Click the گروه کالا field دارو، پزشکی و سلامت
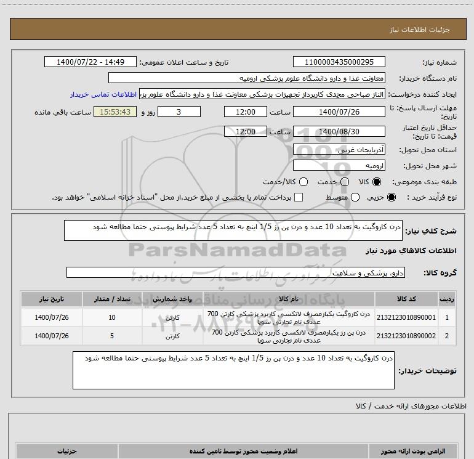This screenshot has height=459, width=474. click(236, 272)
